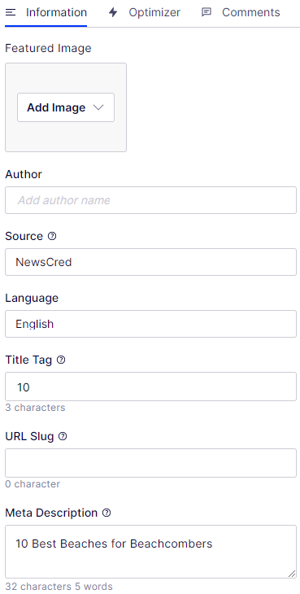Viewport: 300px width, 594px height.
Task: Click the Title Tag field containing 10
Action: pyautogui.click(x=150, y=387)
